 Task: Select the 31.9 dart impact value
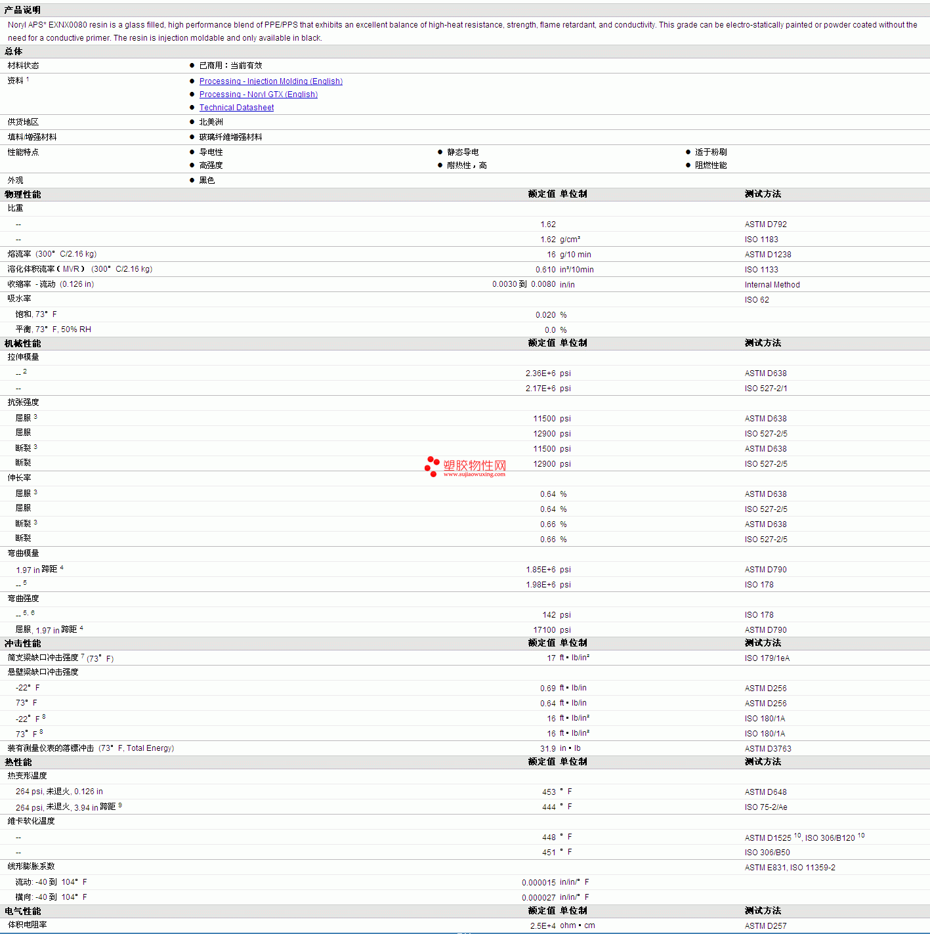548,749
